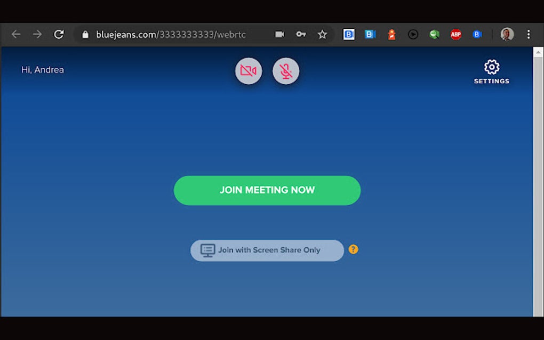Open camera permissions icon in address bar
Screen dimensions: 544x340
279,34
